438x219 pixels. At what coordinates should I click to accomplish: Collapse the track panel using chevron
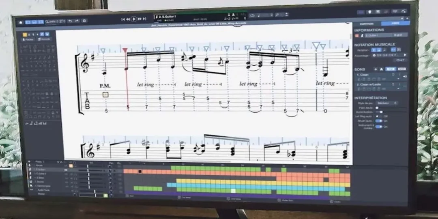tap(58, 162)
